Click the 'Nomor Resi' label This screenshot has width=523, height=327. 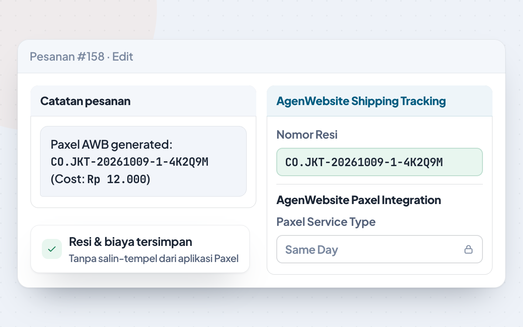pyautogui.click(x=307, y=135)
